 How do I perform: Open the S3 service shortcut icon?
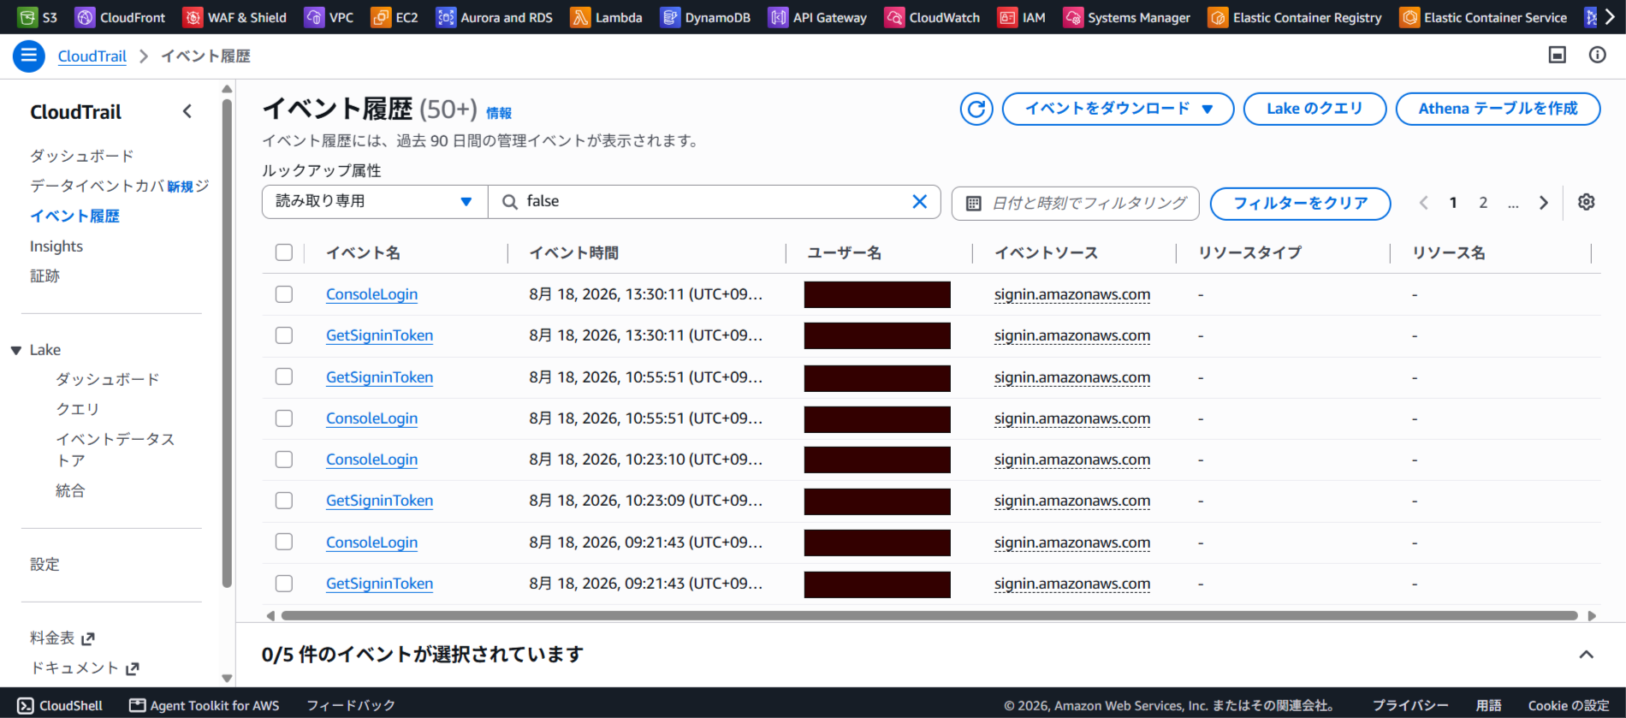pyautogui.click(x=27, y=17)
